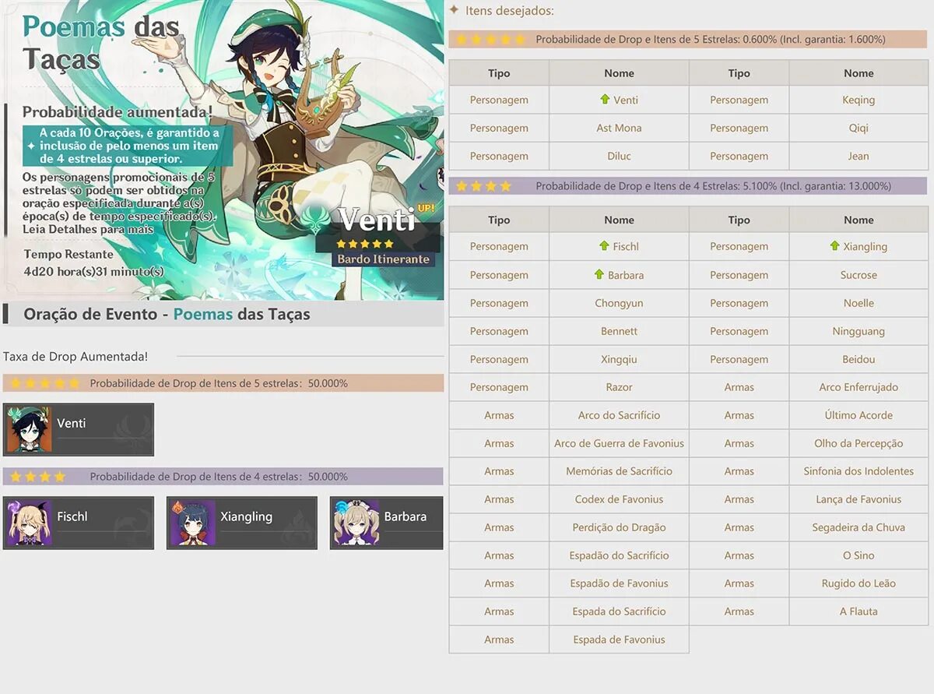934x694 pixels.
Task: Click the four stars beside the 50.000% 4-star rate
Action: coord(37,476)
